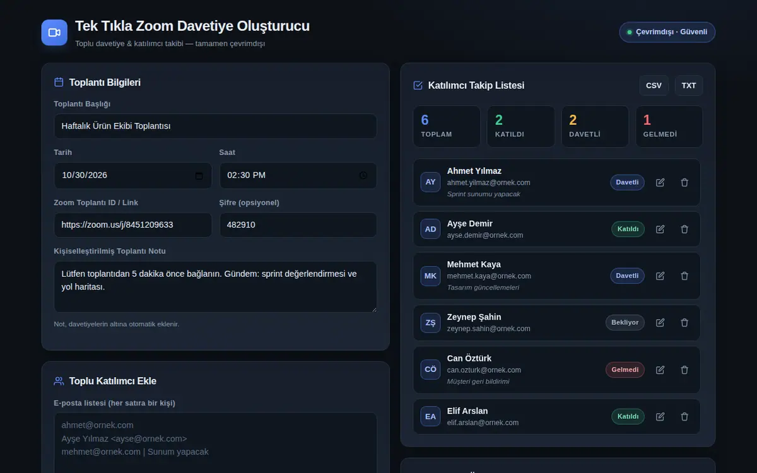Click the email ayse.demir@ornek.com

click(x=485, y=235)
